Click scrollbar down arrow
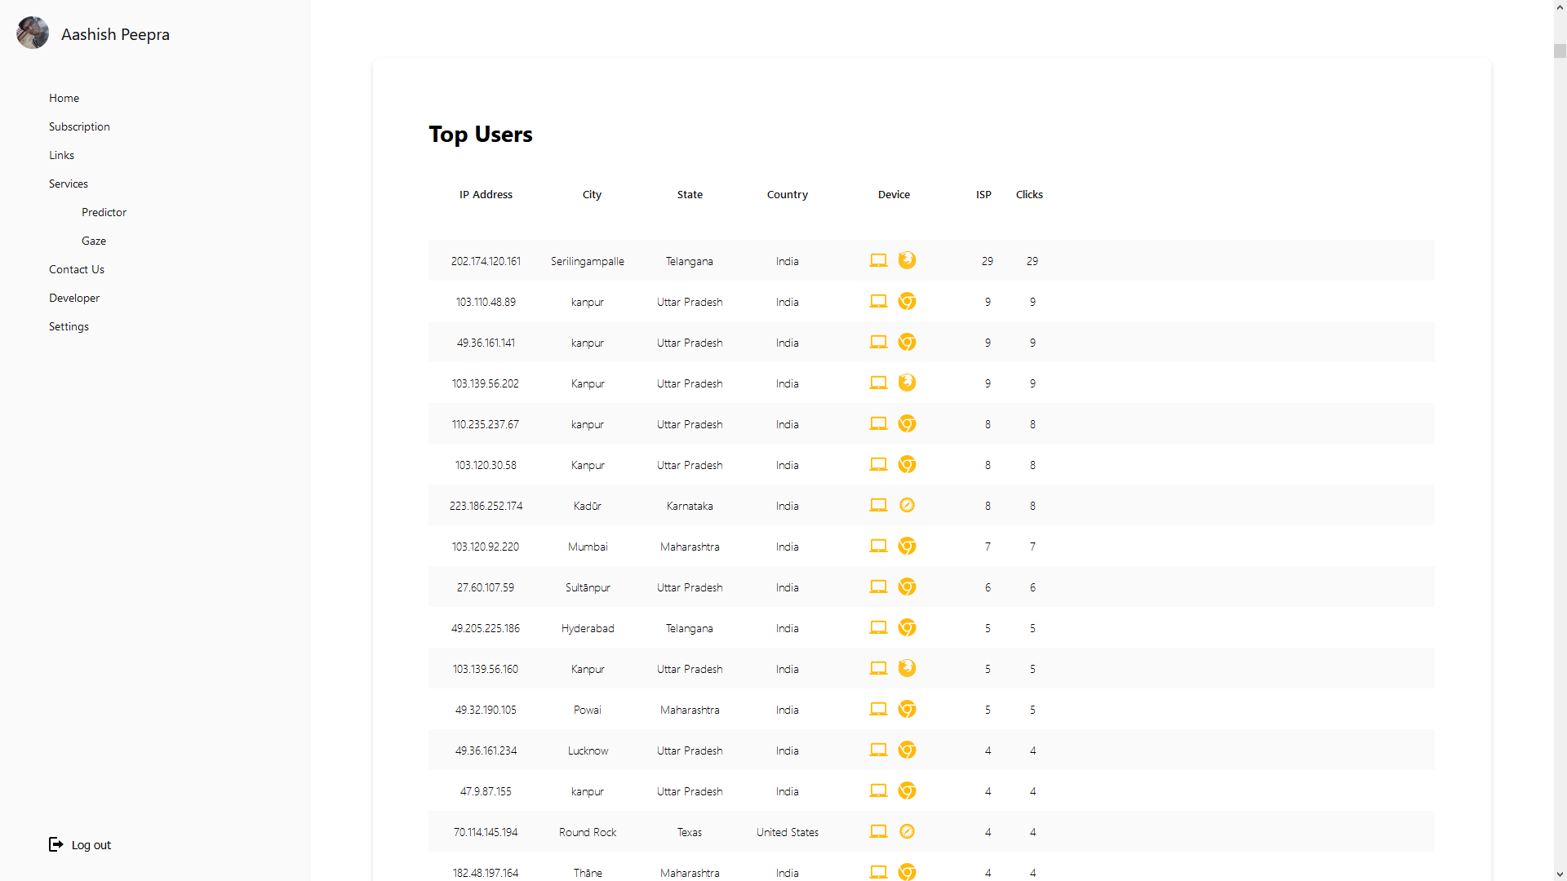 (1560, 874)
